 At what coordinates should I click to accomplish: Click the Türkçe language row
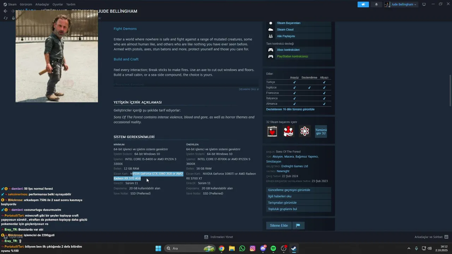click(299, 82)
